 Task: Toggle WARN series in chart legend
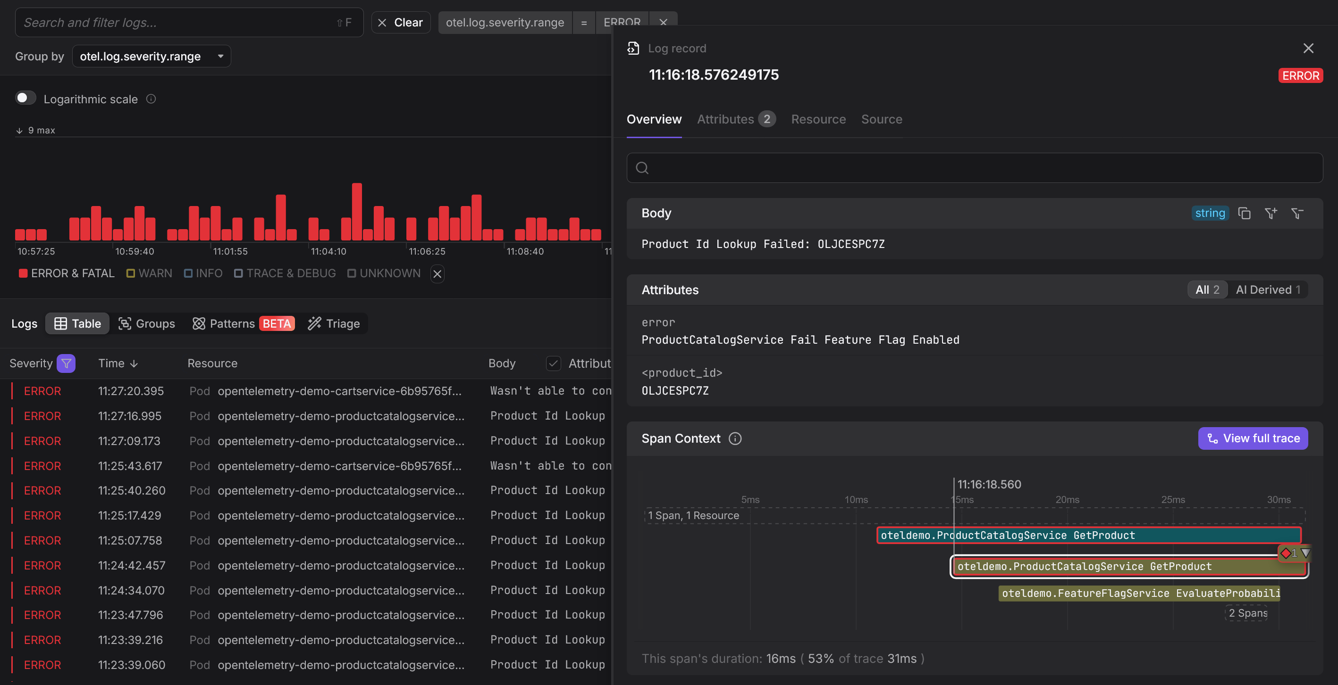point(149,273)
